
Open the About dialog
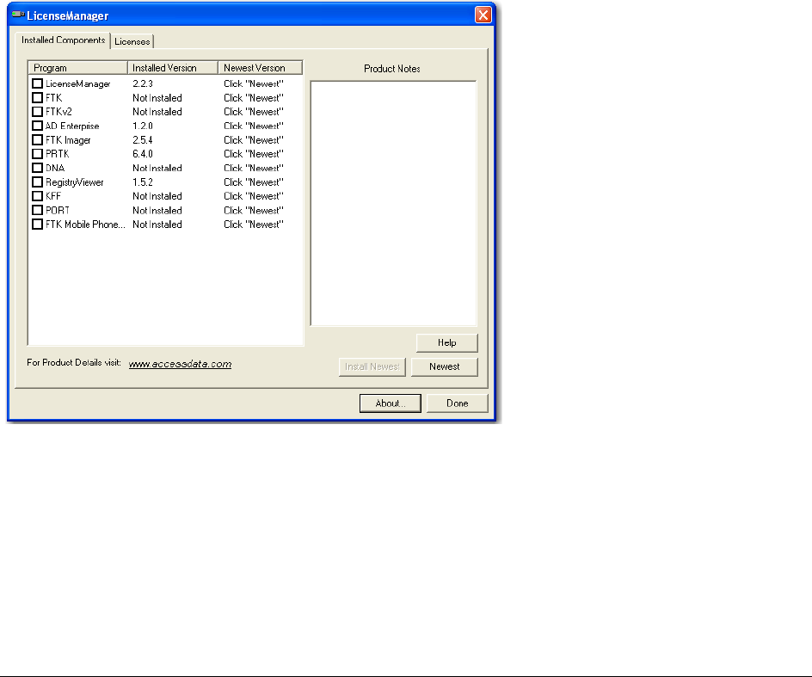pyautogui.click(x=390, y=403)
